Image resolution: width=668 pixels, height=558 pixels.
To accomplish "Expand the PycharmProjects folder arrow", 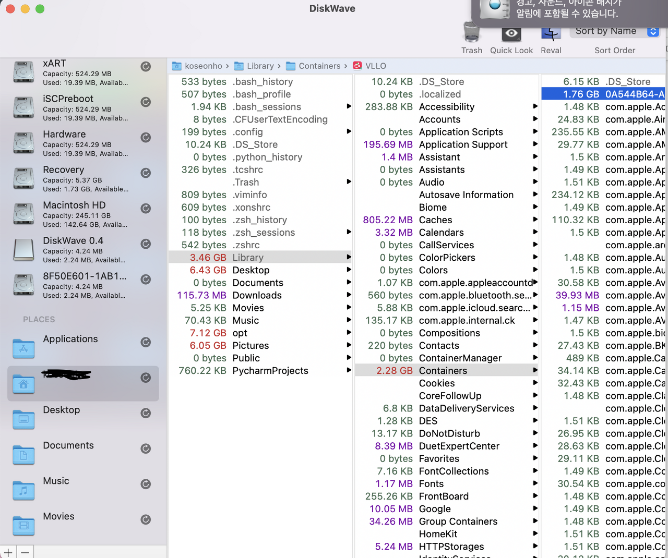I will (349, 370).
